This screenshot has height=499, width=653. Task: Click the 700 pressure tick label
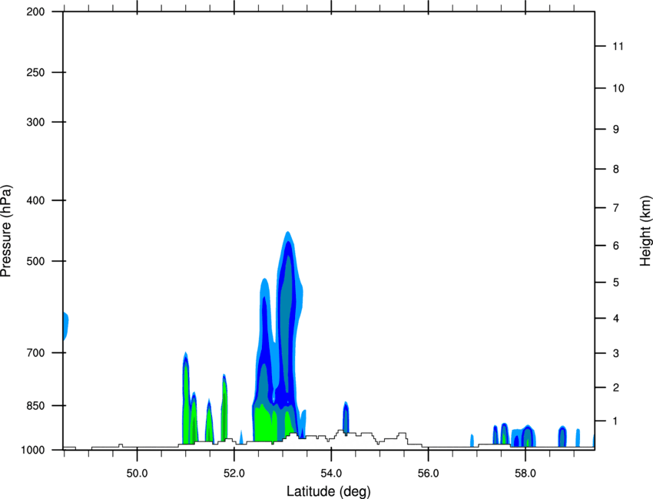pyautogui.click(x=35, y=353)
